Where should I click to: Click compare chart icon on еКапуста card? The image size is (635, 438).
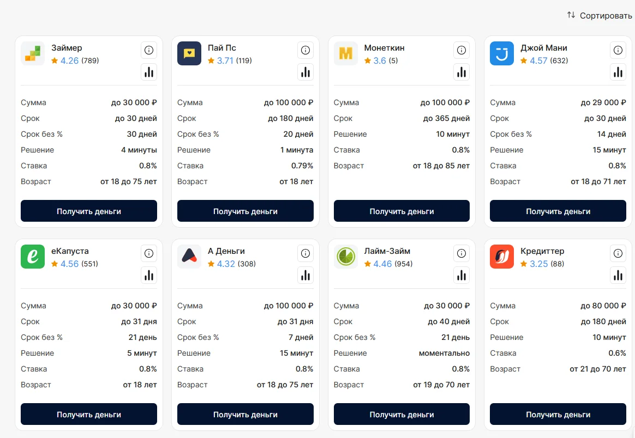pyautogui.click(x=149, y=275)
